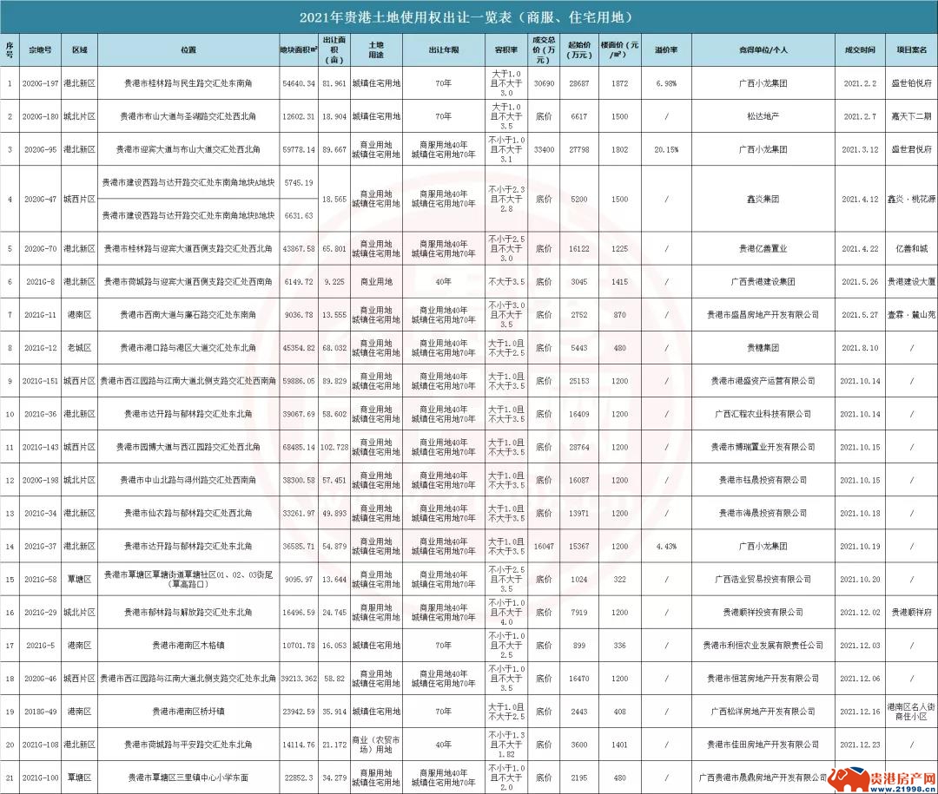Click area value '54640.34'

299,83
